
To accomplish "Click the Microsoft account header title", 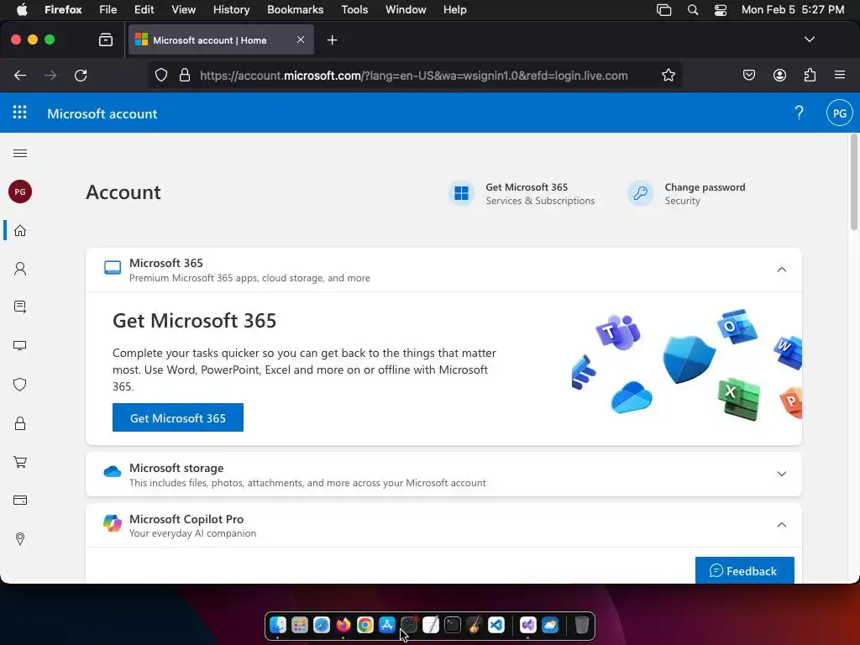I will [x=102, y=113].
